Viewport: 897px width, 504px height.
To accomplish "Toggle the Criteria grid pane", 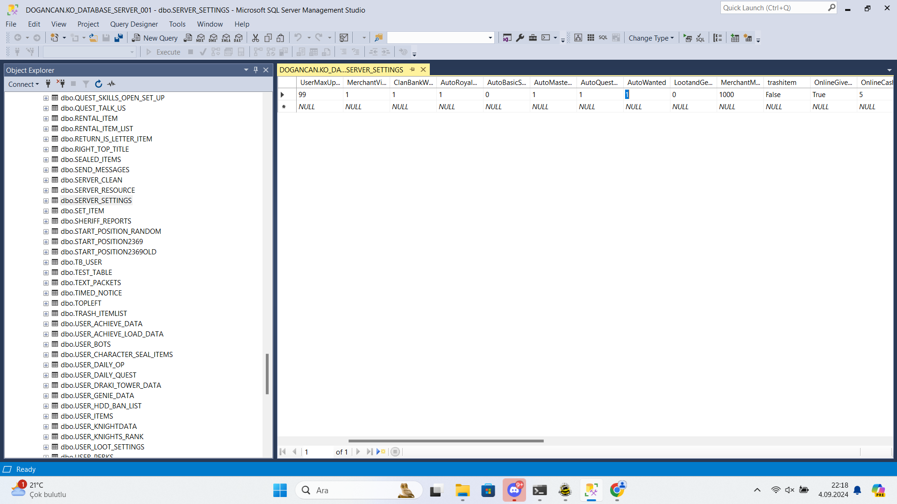I will click(591, 38).
